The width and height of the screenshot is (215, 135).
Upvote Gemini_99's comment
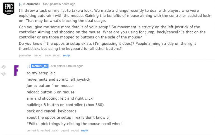(x=4, y=67)
